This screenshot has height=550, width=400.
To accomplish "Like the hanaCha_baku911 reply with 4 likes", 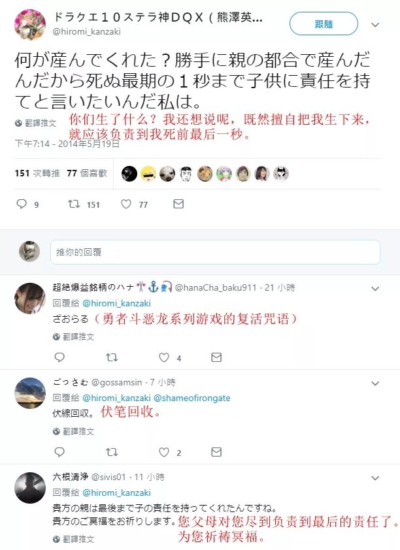I will click(x=164, y=357).
